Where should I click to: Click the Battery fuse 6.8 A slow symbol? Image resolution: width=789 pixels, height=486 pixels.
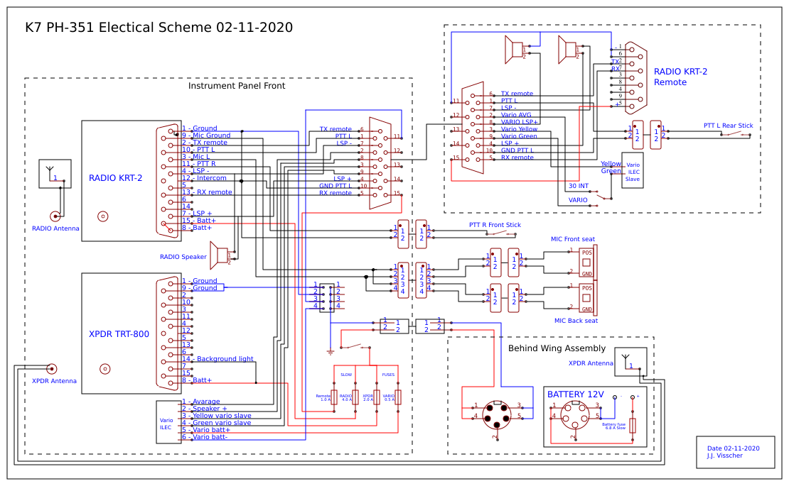(x=633, y=425)
